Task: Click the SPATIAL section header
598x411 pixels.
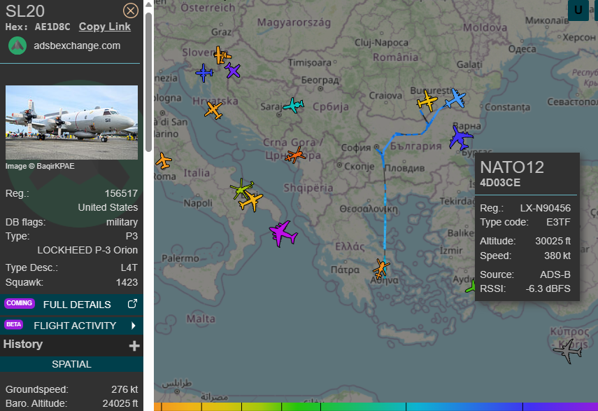Action: click(x=72, y=364)
